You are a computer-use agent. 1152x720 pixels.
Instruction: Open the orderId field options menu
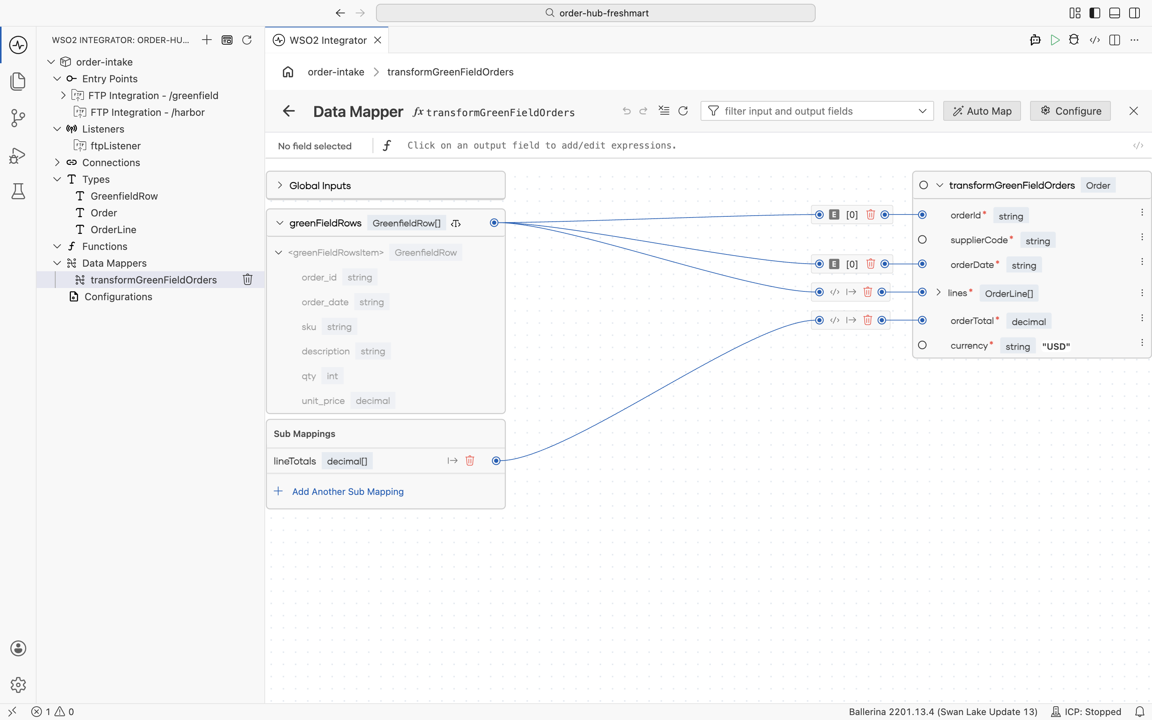click(1142, 213)
